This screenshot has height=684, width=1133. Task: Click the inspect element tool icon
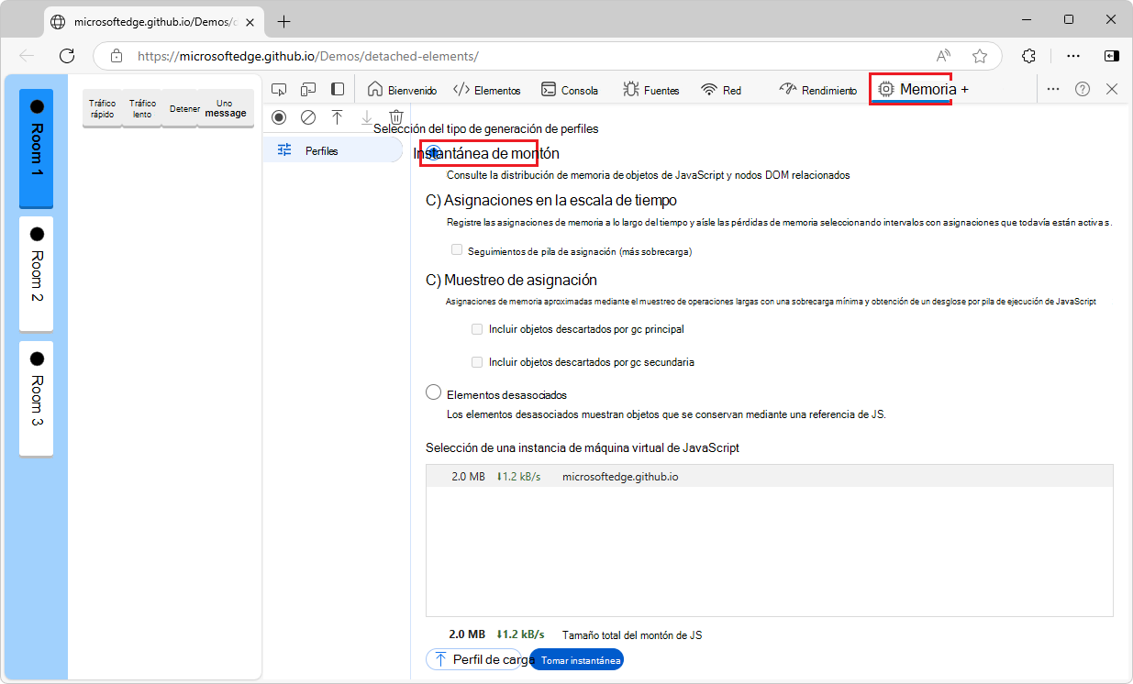point(280,90)
